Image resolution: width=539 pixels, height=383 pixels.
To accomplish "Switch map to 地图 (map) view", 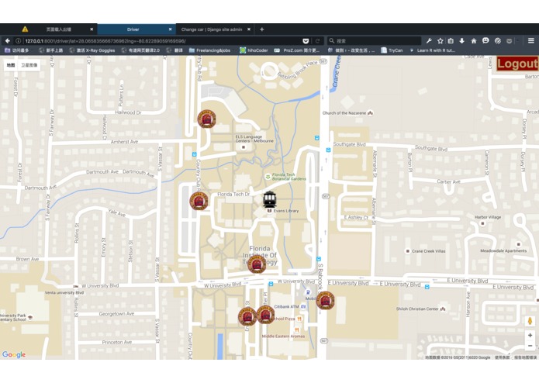I will click(x=11, y=65).
